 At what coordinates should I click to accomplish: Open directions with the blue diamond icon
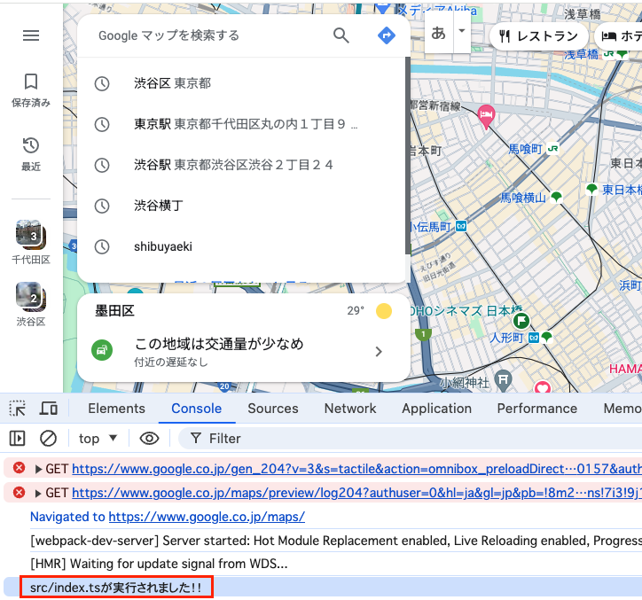pyautogui.click(x=386, y=35)
